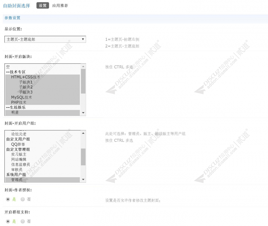The image size is (268, 226).
Task: Open the 显示位置 dropdown 主题页-主题底部
Action: click(45, 39)
